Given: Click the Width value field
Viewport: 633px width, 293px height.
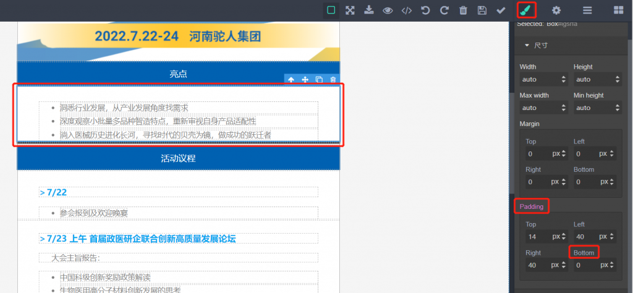Looking at the screenshot, I should pos(539,80).
